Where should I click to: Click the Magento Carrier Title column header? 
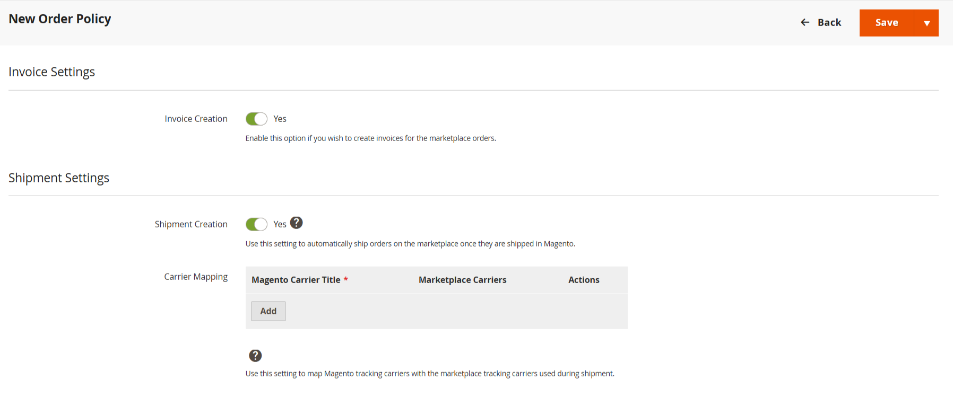click(x=296, y=280)
